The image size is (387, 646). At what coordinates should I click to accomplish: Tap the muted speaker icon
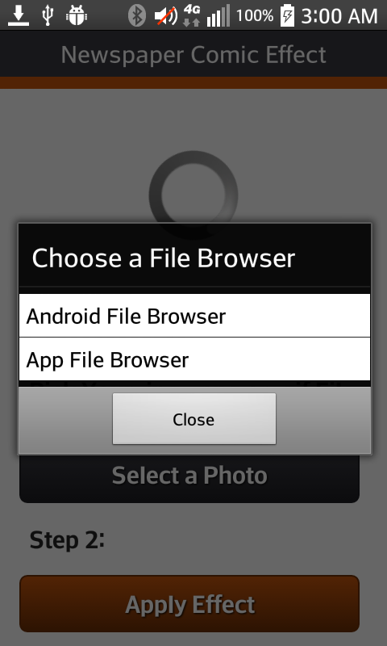point(166,16)
